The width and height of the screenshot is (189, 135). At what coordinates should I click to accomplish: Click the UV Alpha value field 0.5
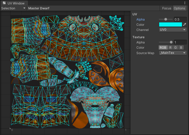(x=180, y=19)
